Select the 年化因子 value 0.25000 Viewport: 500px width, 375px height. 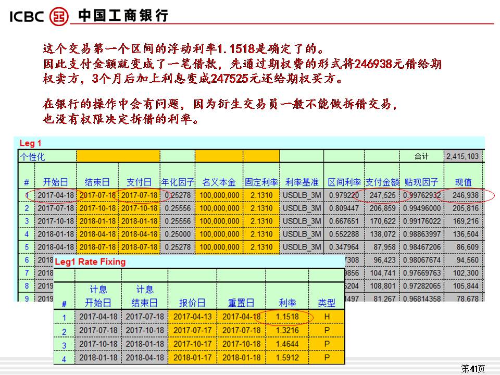point(178,234)
